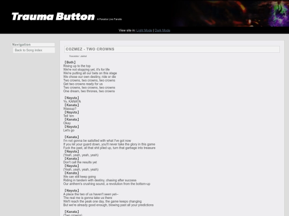Click lyric 'Riding in tandem with destiny'
Screen dimensions: 289x216
coord(100,180)
